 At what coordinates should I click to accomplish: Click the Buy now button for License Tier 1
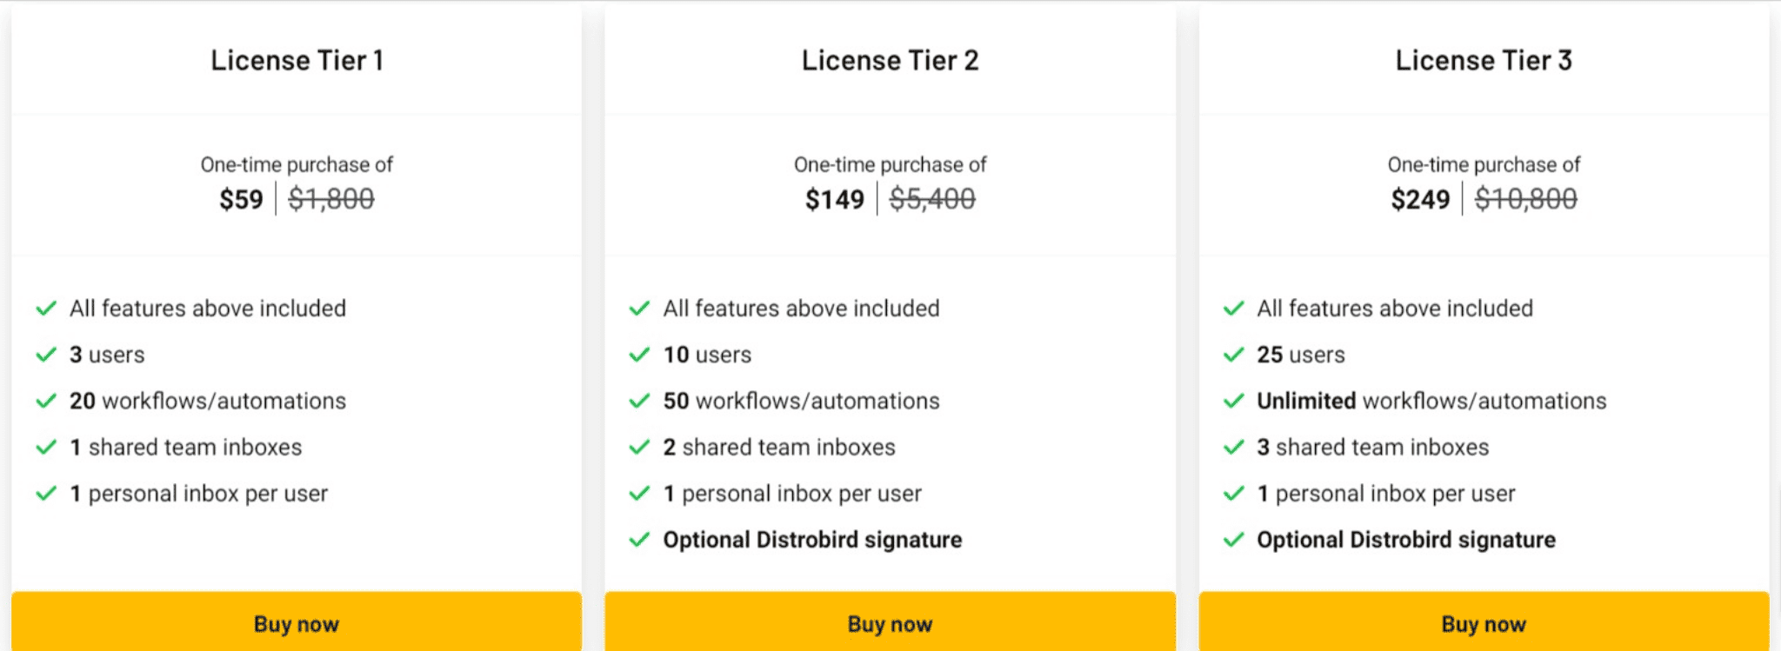pos(297,622)
